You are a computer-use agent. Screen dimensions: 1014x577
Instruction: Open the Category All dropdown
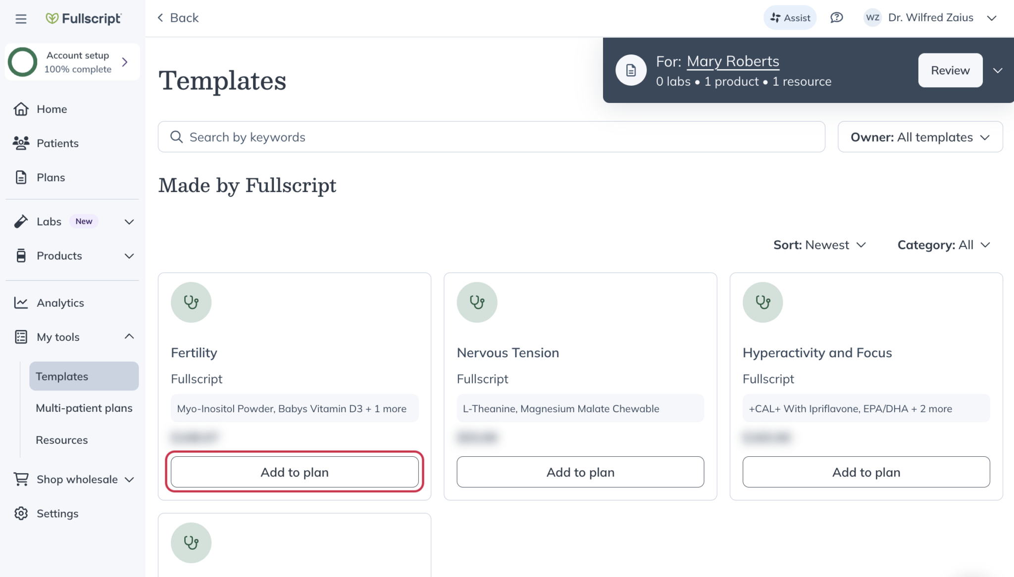[x=944, y=244]
